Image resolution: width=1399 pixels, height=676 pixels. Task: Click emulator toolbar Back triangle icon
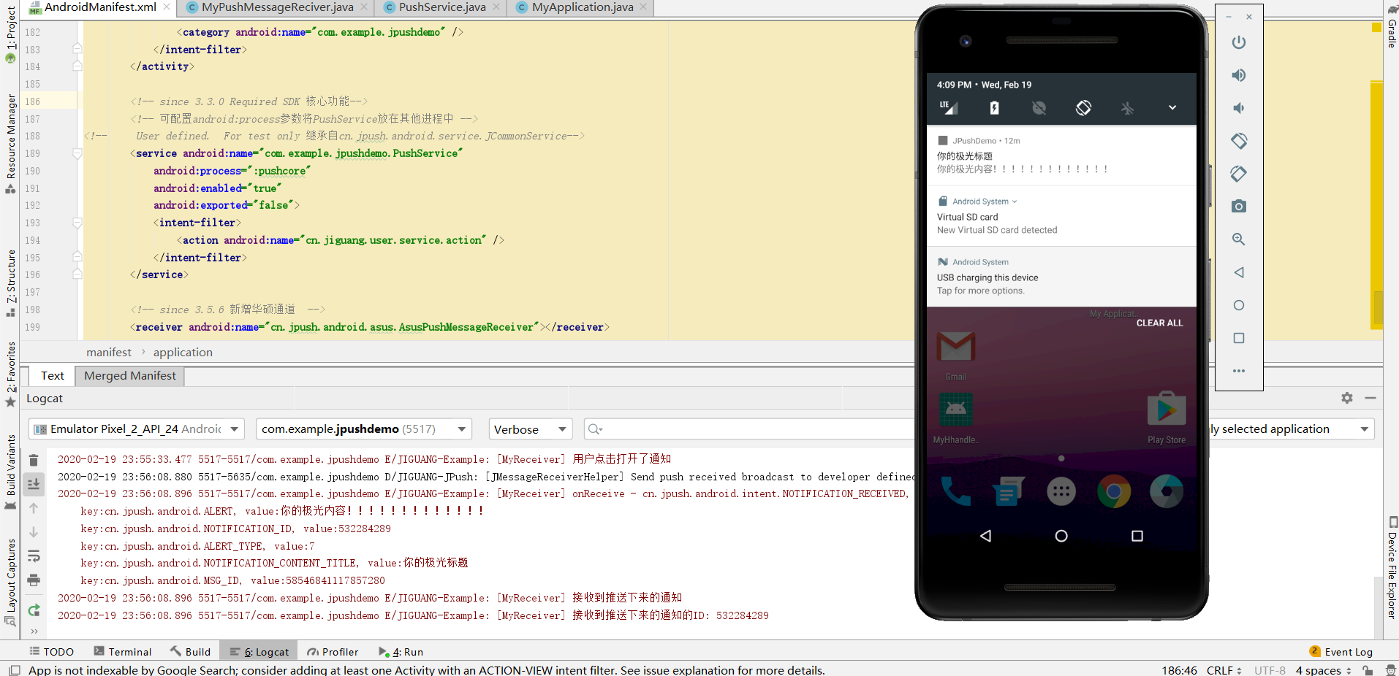click(1238, 272)
